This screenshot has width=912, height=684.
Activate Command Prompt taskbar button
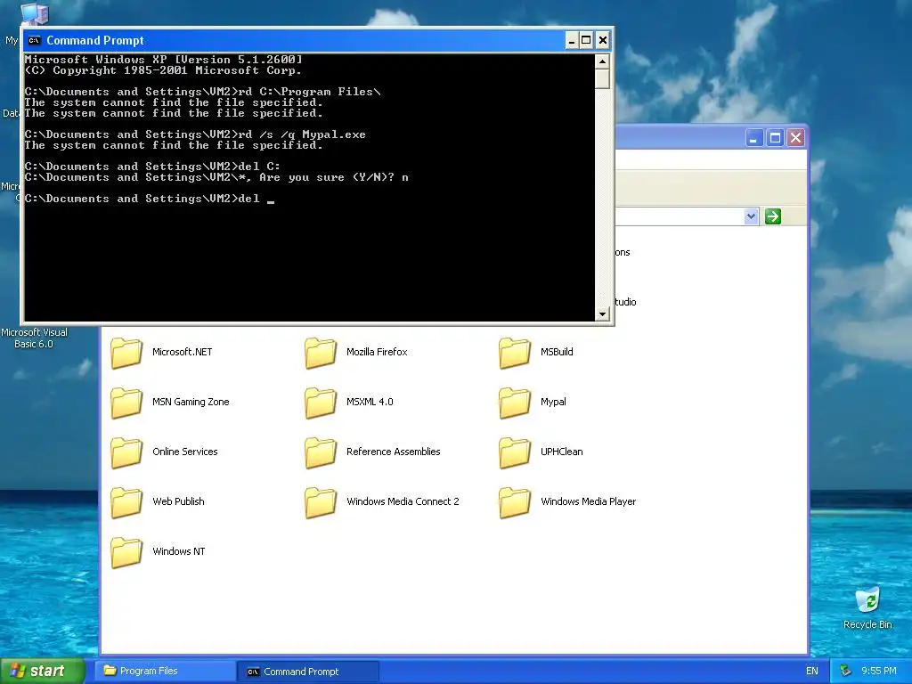tap(308, 671)
